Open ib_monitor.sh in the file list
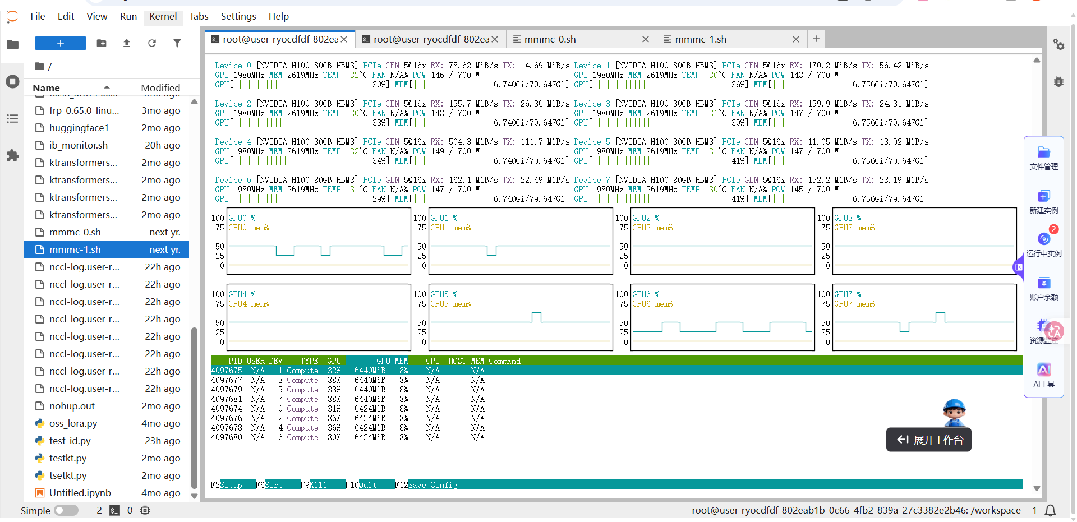Image resolution: width=1077 pixels, height=522 pixels. tap(79, 145)
